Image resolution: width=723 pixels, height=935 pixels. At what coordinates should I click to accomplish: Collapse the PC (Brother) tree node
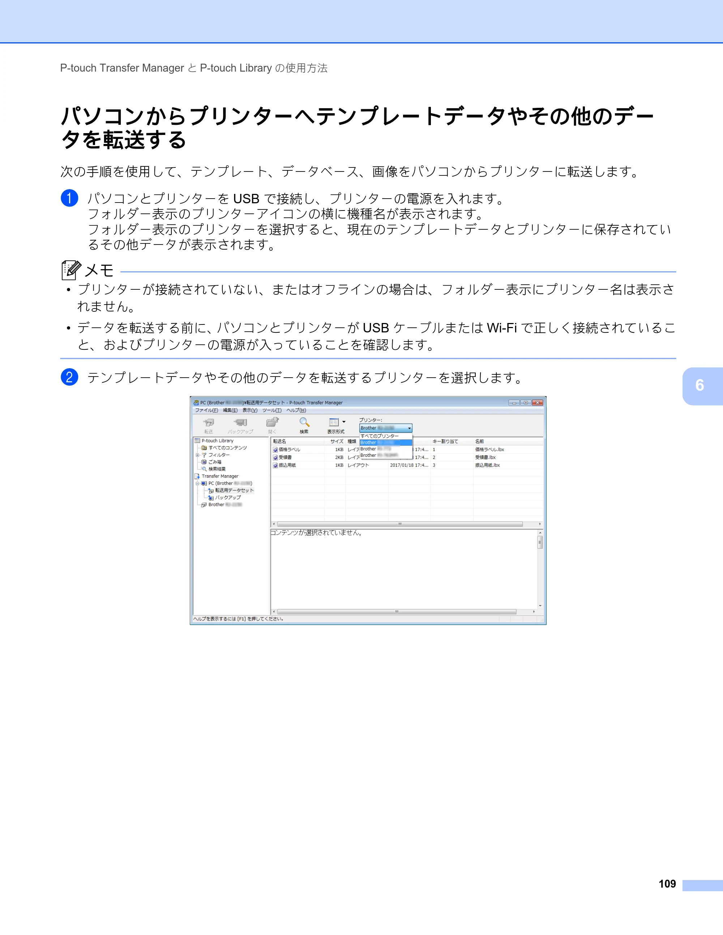197,483
